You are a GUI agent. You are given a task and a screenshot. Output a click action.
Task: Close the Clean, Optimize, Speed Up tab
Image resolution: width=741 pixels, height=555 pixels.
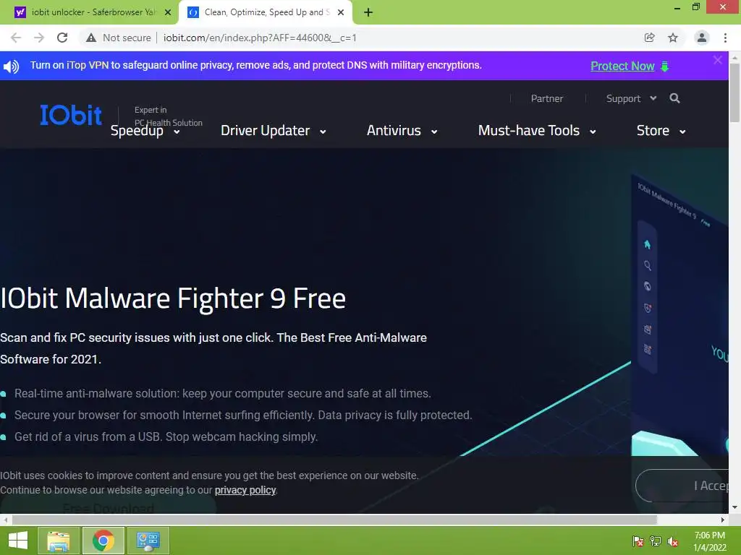[x=341, y=12]
